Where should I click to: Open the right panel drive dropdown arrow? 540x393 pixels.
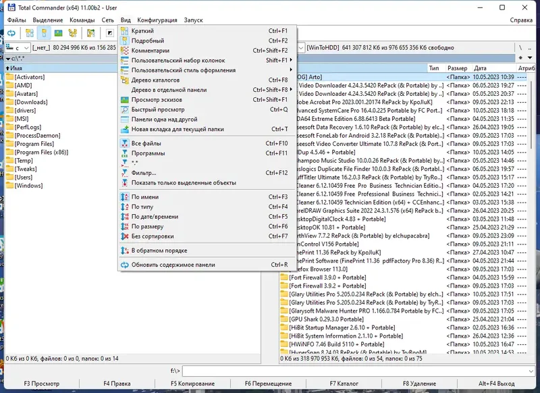click(301, 47)
